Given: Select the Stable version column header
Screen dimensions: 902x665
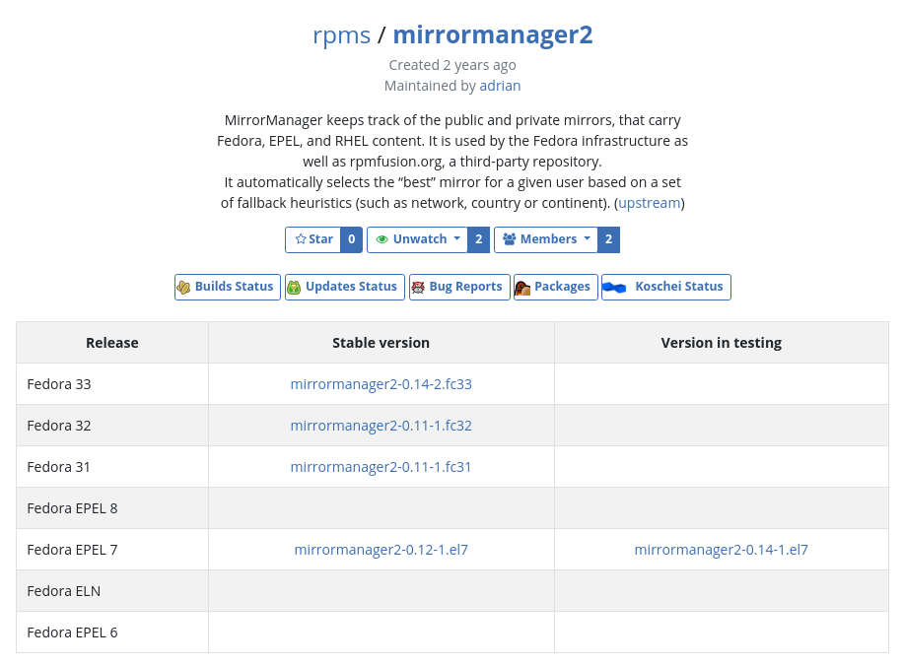Looking at the screenshot, I should coord(381,343).
